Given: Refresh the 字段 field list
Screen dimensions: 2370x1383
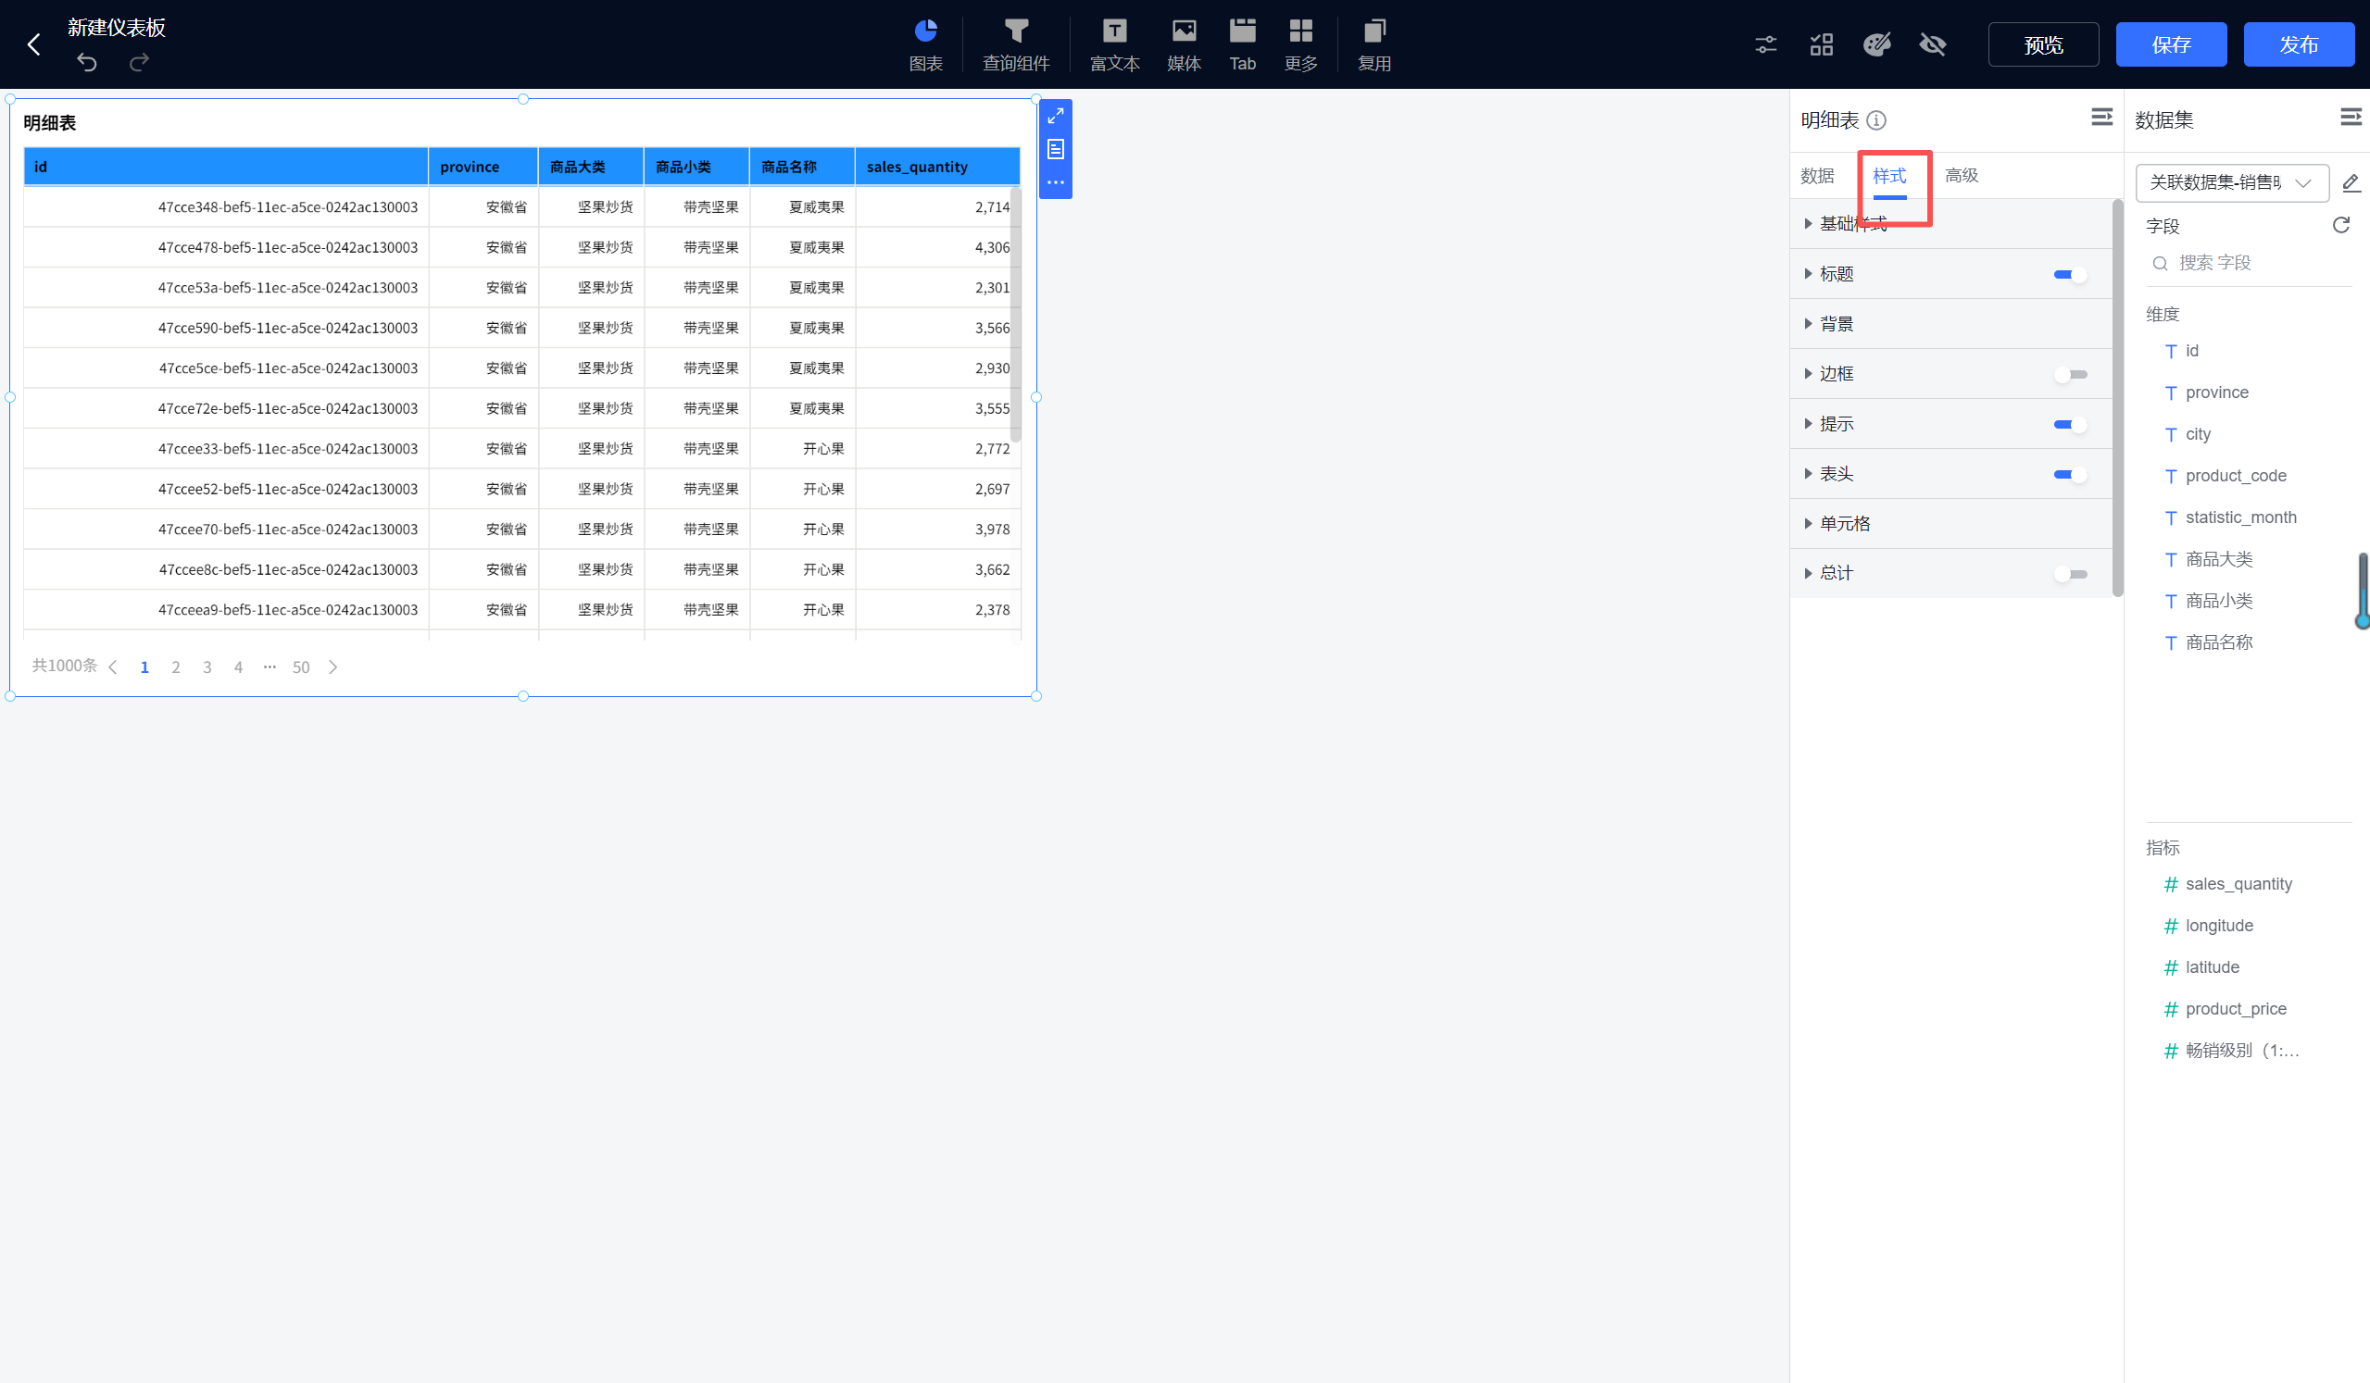Looking at the screenshot, I should (x=2341, y=225).
